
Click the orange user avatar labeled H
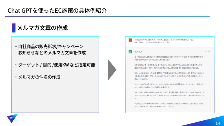pyautogui.click(x=130, y=40)
